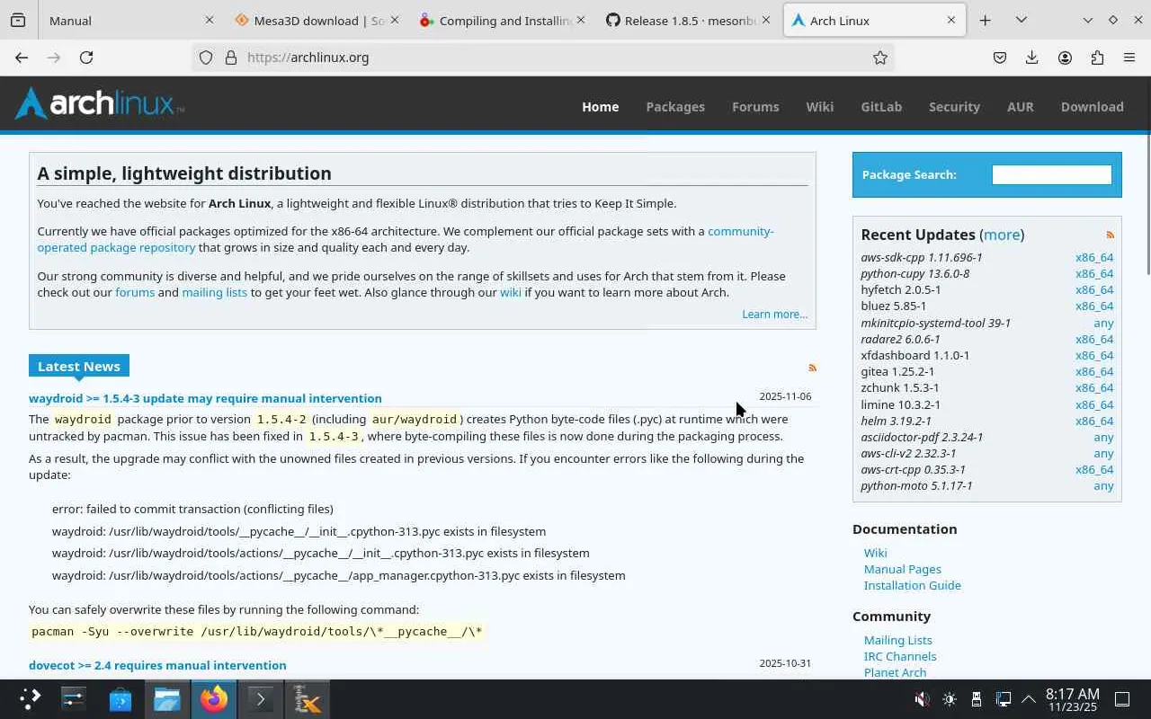Viewport: 1151px width, 719px height.
Task: Open the brightness tray icon
Action: (x=950, y=699)
